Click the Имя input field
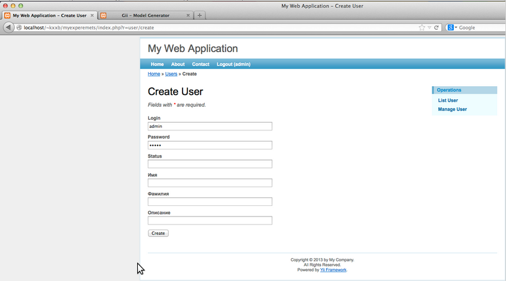This screenshot has height=281, width=506. 210,183
